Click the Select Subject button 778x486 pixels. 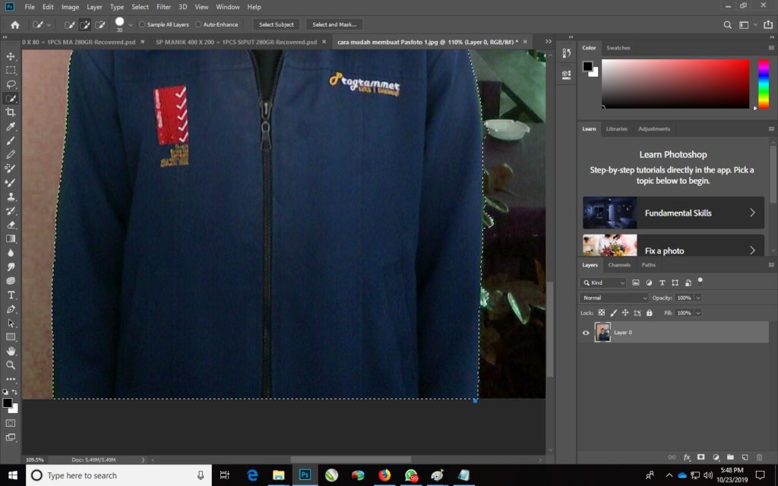pos(277,24)
